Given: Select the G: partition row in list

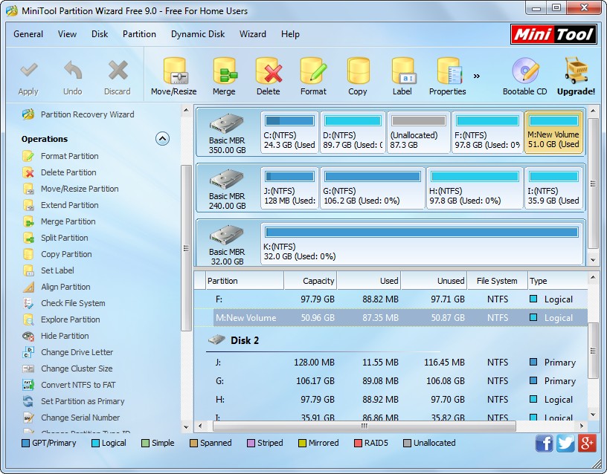Looking at the screenshot, I should point(391,381).
